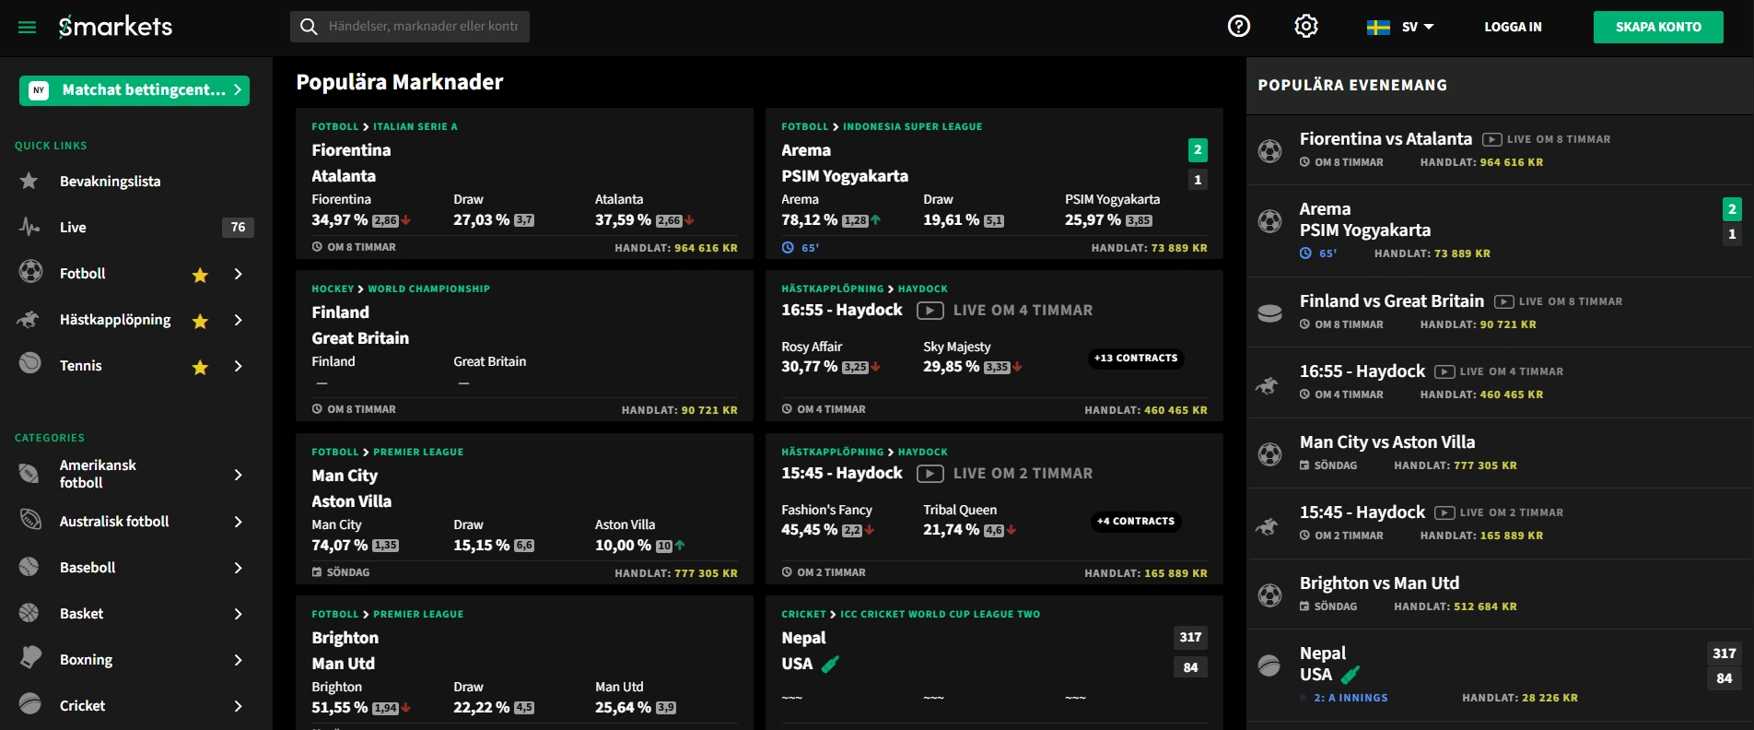Image resolution: width=1754 pixels, height=730 pixels.
Task: Click soccer icon beside Man City vs Aston Villa event
Action: 1269,454
